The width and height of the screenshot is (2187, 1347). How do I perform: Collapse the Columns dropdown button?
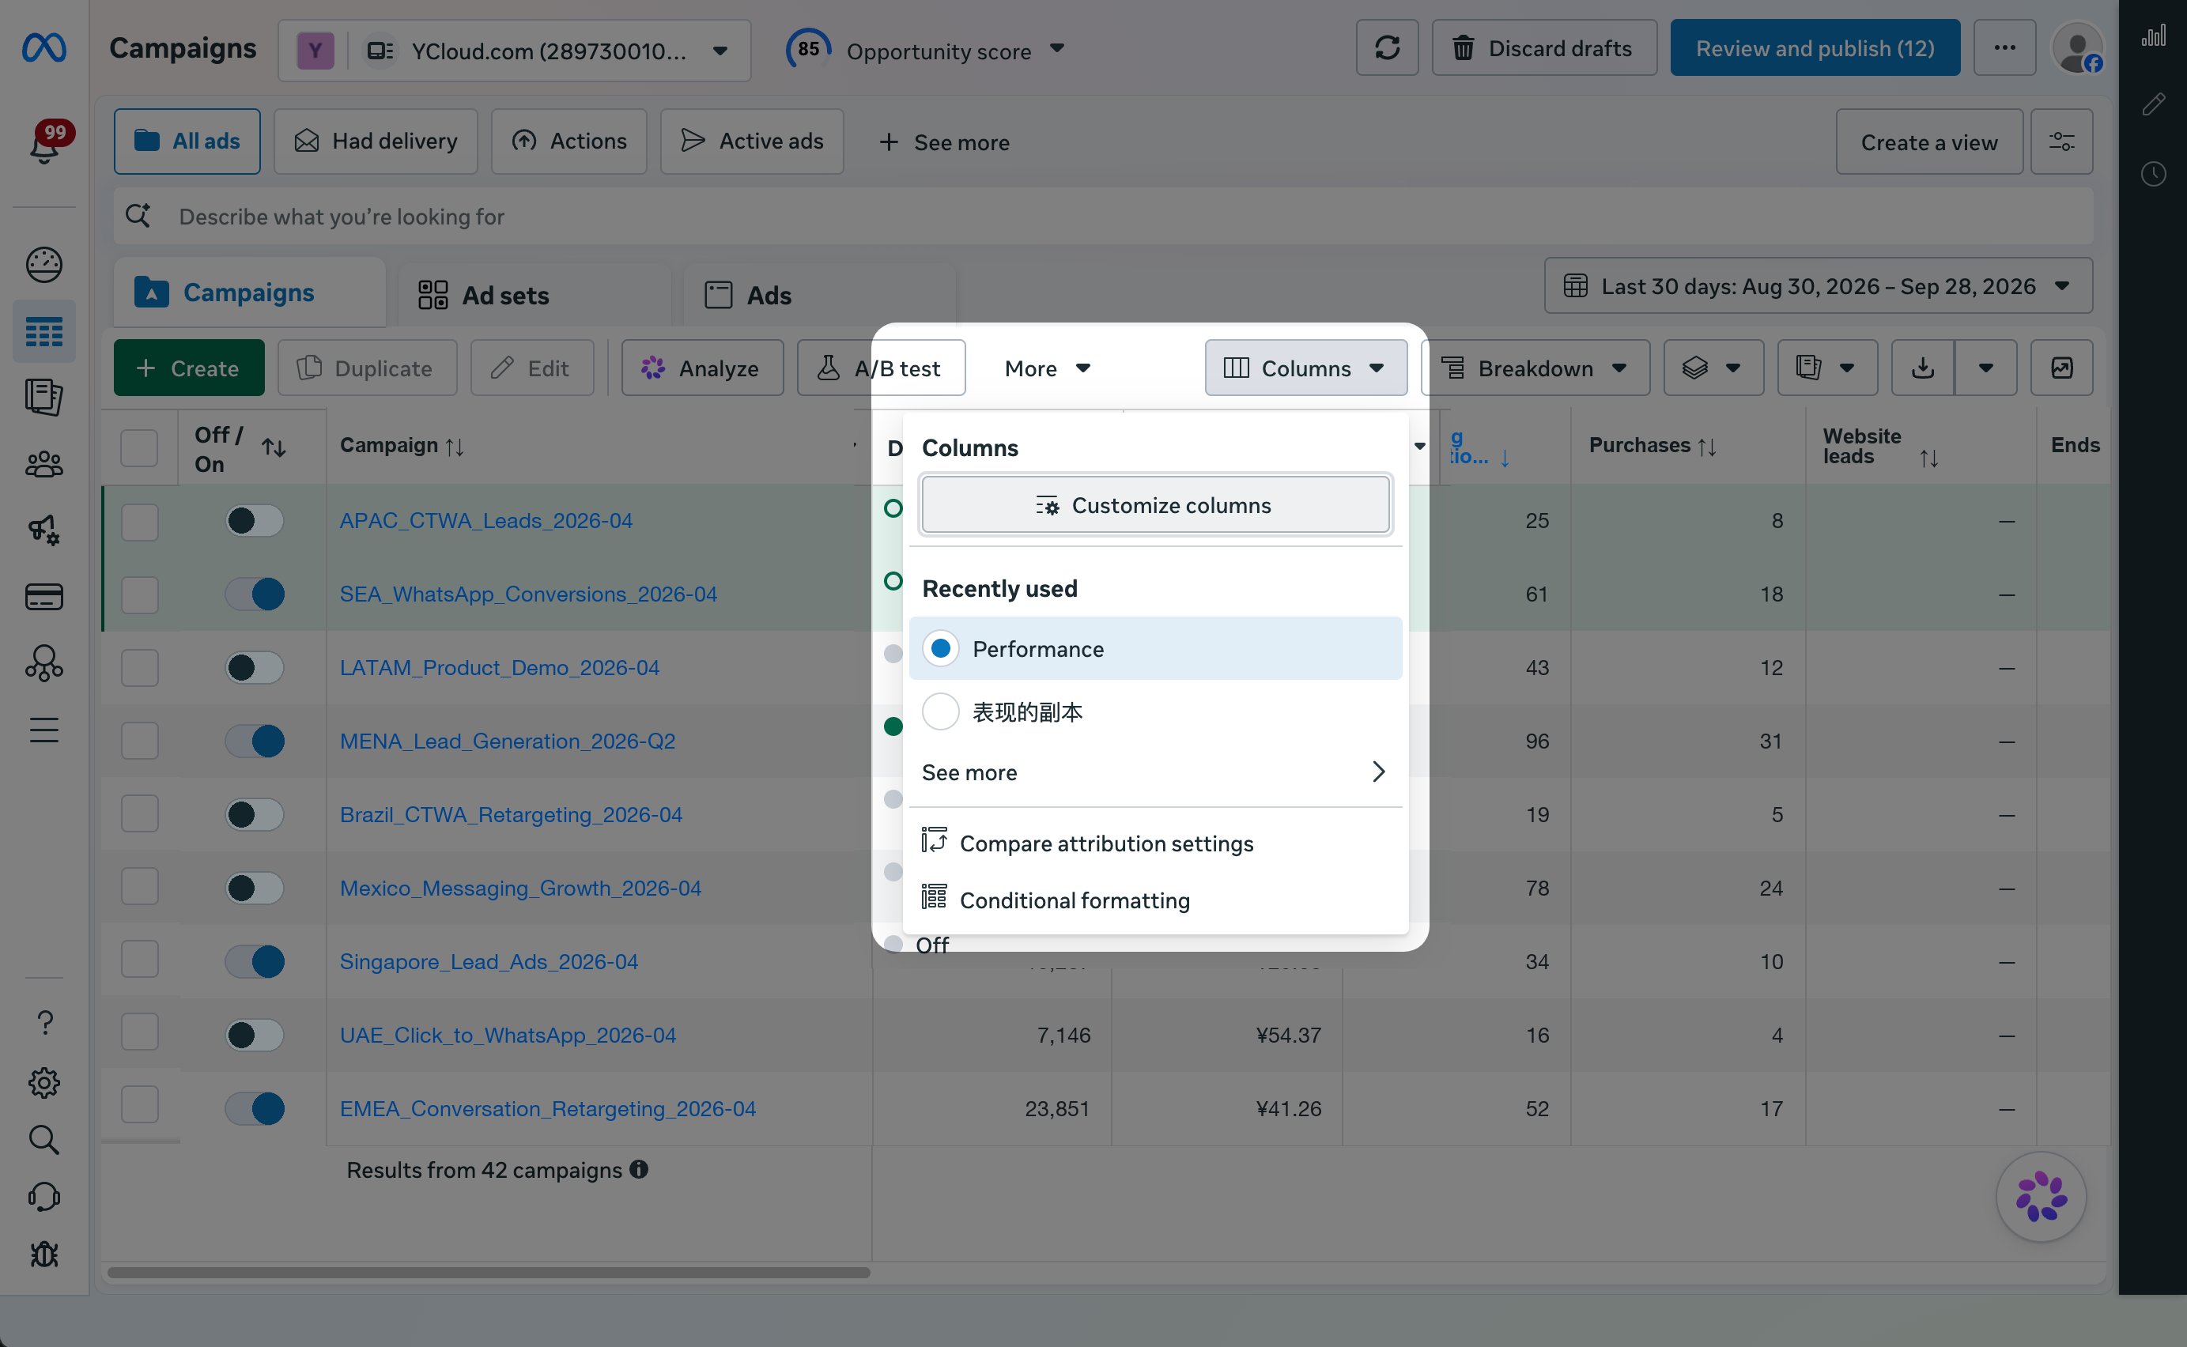point(1306,368)
